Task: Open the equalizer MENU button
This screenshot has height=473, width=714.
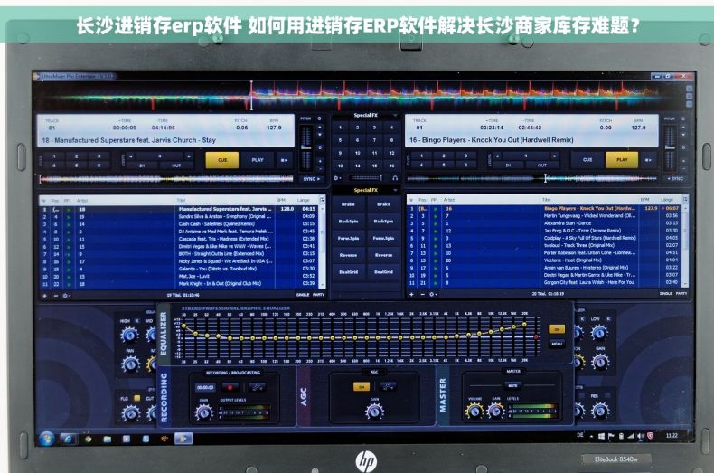Action: tap(557, 344)
